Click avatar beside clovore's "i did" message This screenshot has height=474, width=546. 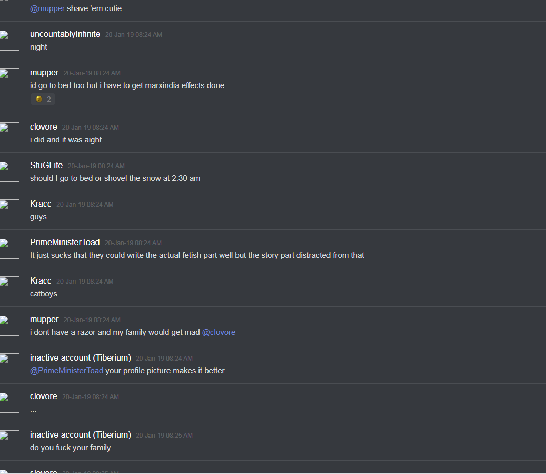point(9,133)
